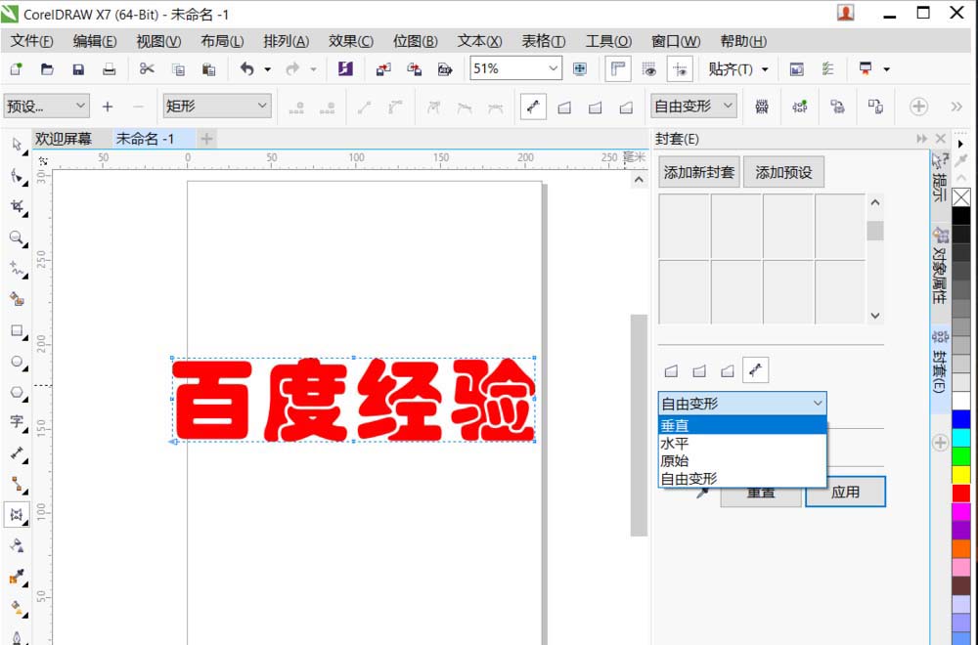Toggle show guidelines button
The height and width of the screenshot is (645, 978).
680,69
